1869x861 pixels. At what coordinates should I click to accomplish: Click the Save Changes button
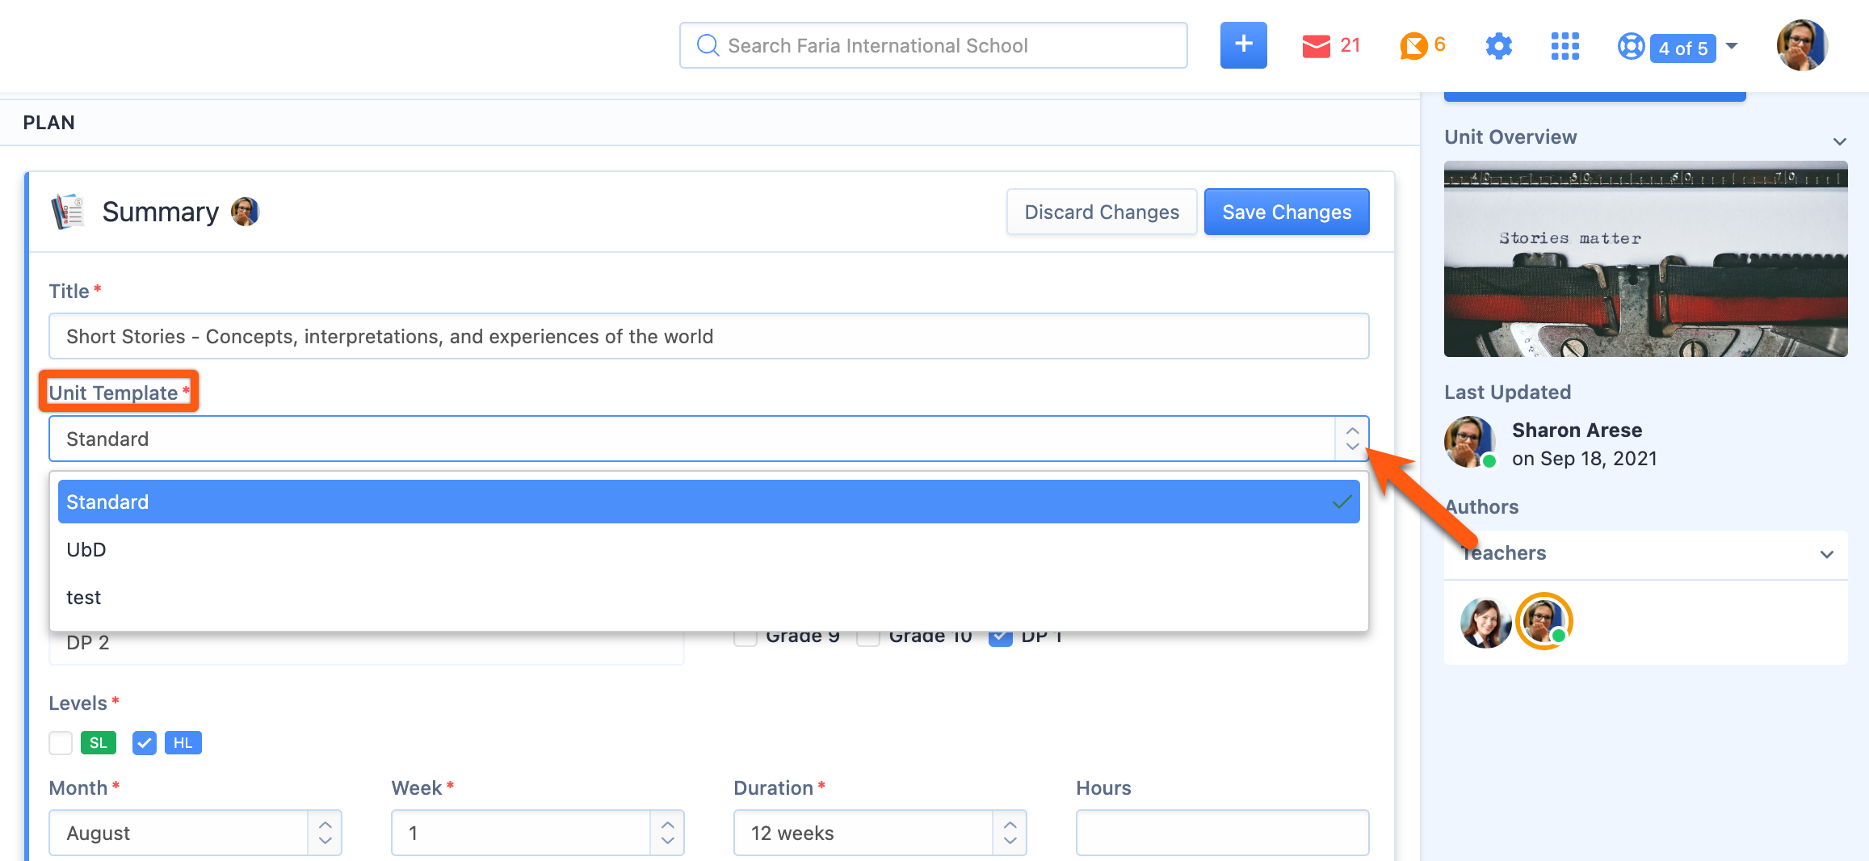[1286, 212]
